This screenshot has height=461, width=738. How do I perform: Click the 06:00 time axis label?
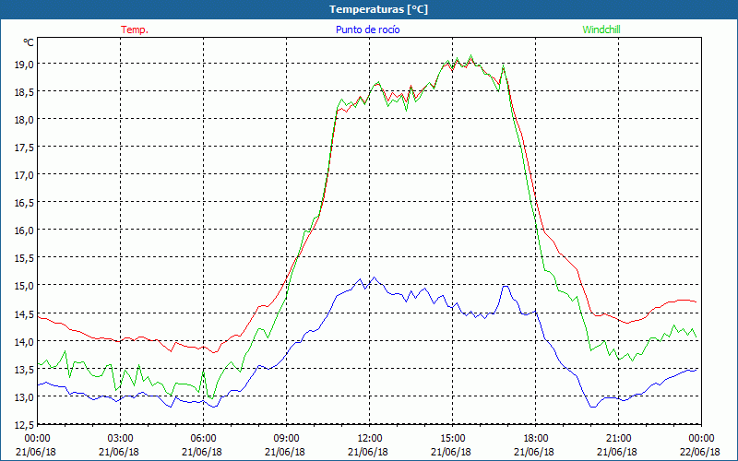[203, 439]
